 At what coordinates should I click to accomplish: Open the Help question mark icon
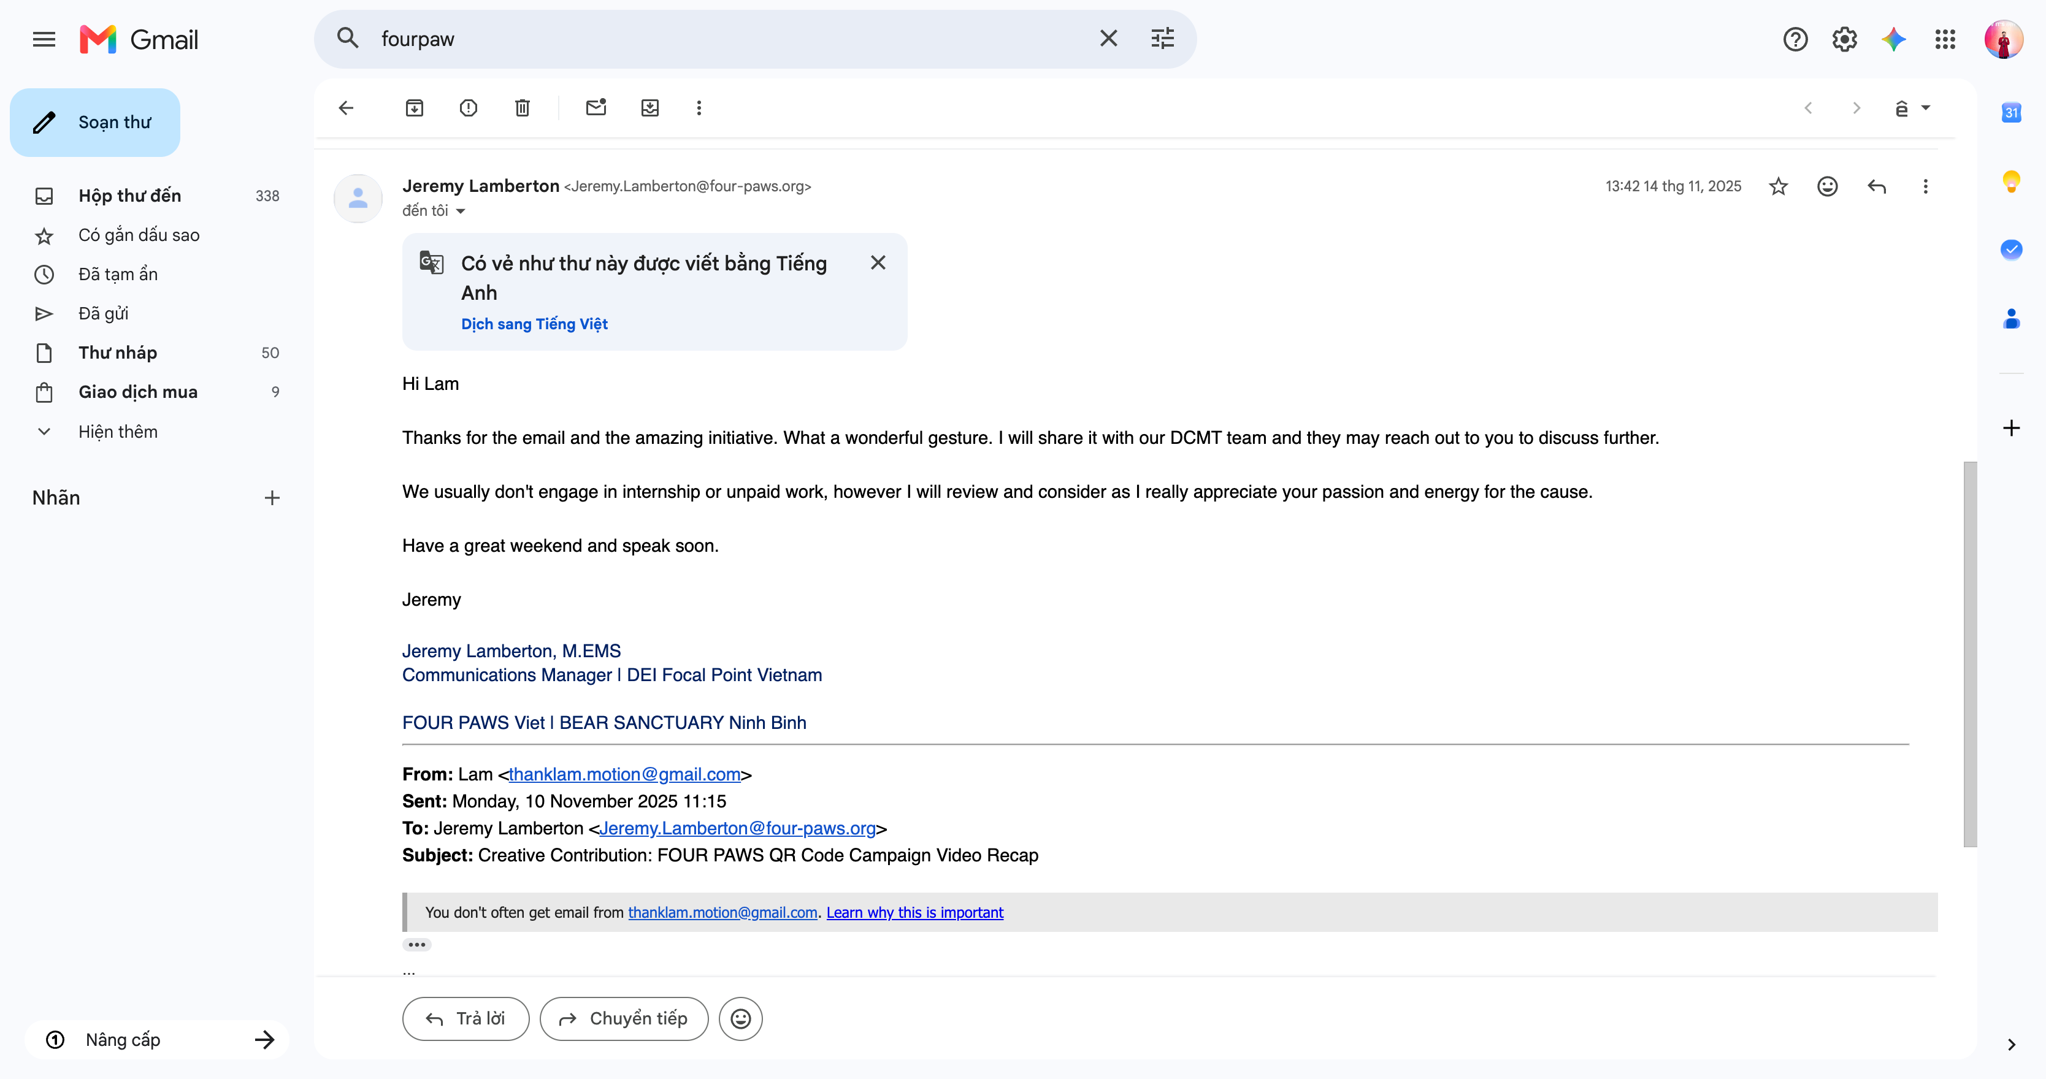pyautogui.click(x=1795, y=39)
